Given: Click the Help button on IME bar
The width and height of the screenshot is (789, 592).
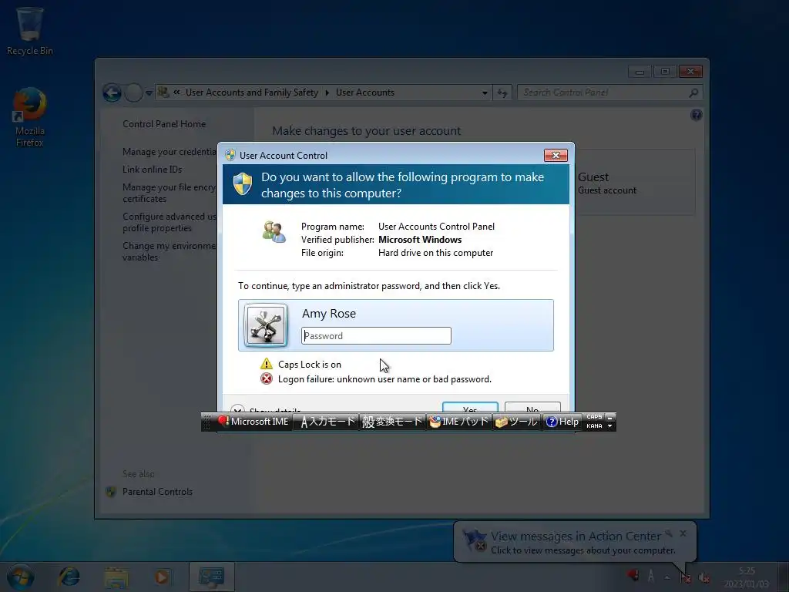Looking at the screenshot, I should (562, 422).
